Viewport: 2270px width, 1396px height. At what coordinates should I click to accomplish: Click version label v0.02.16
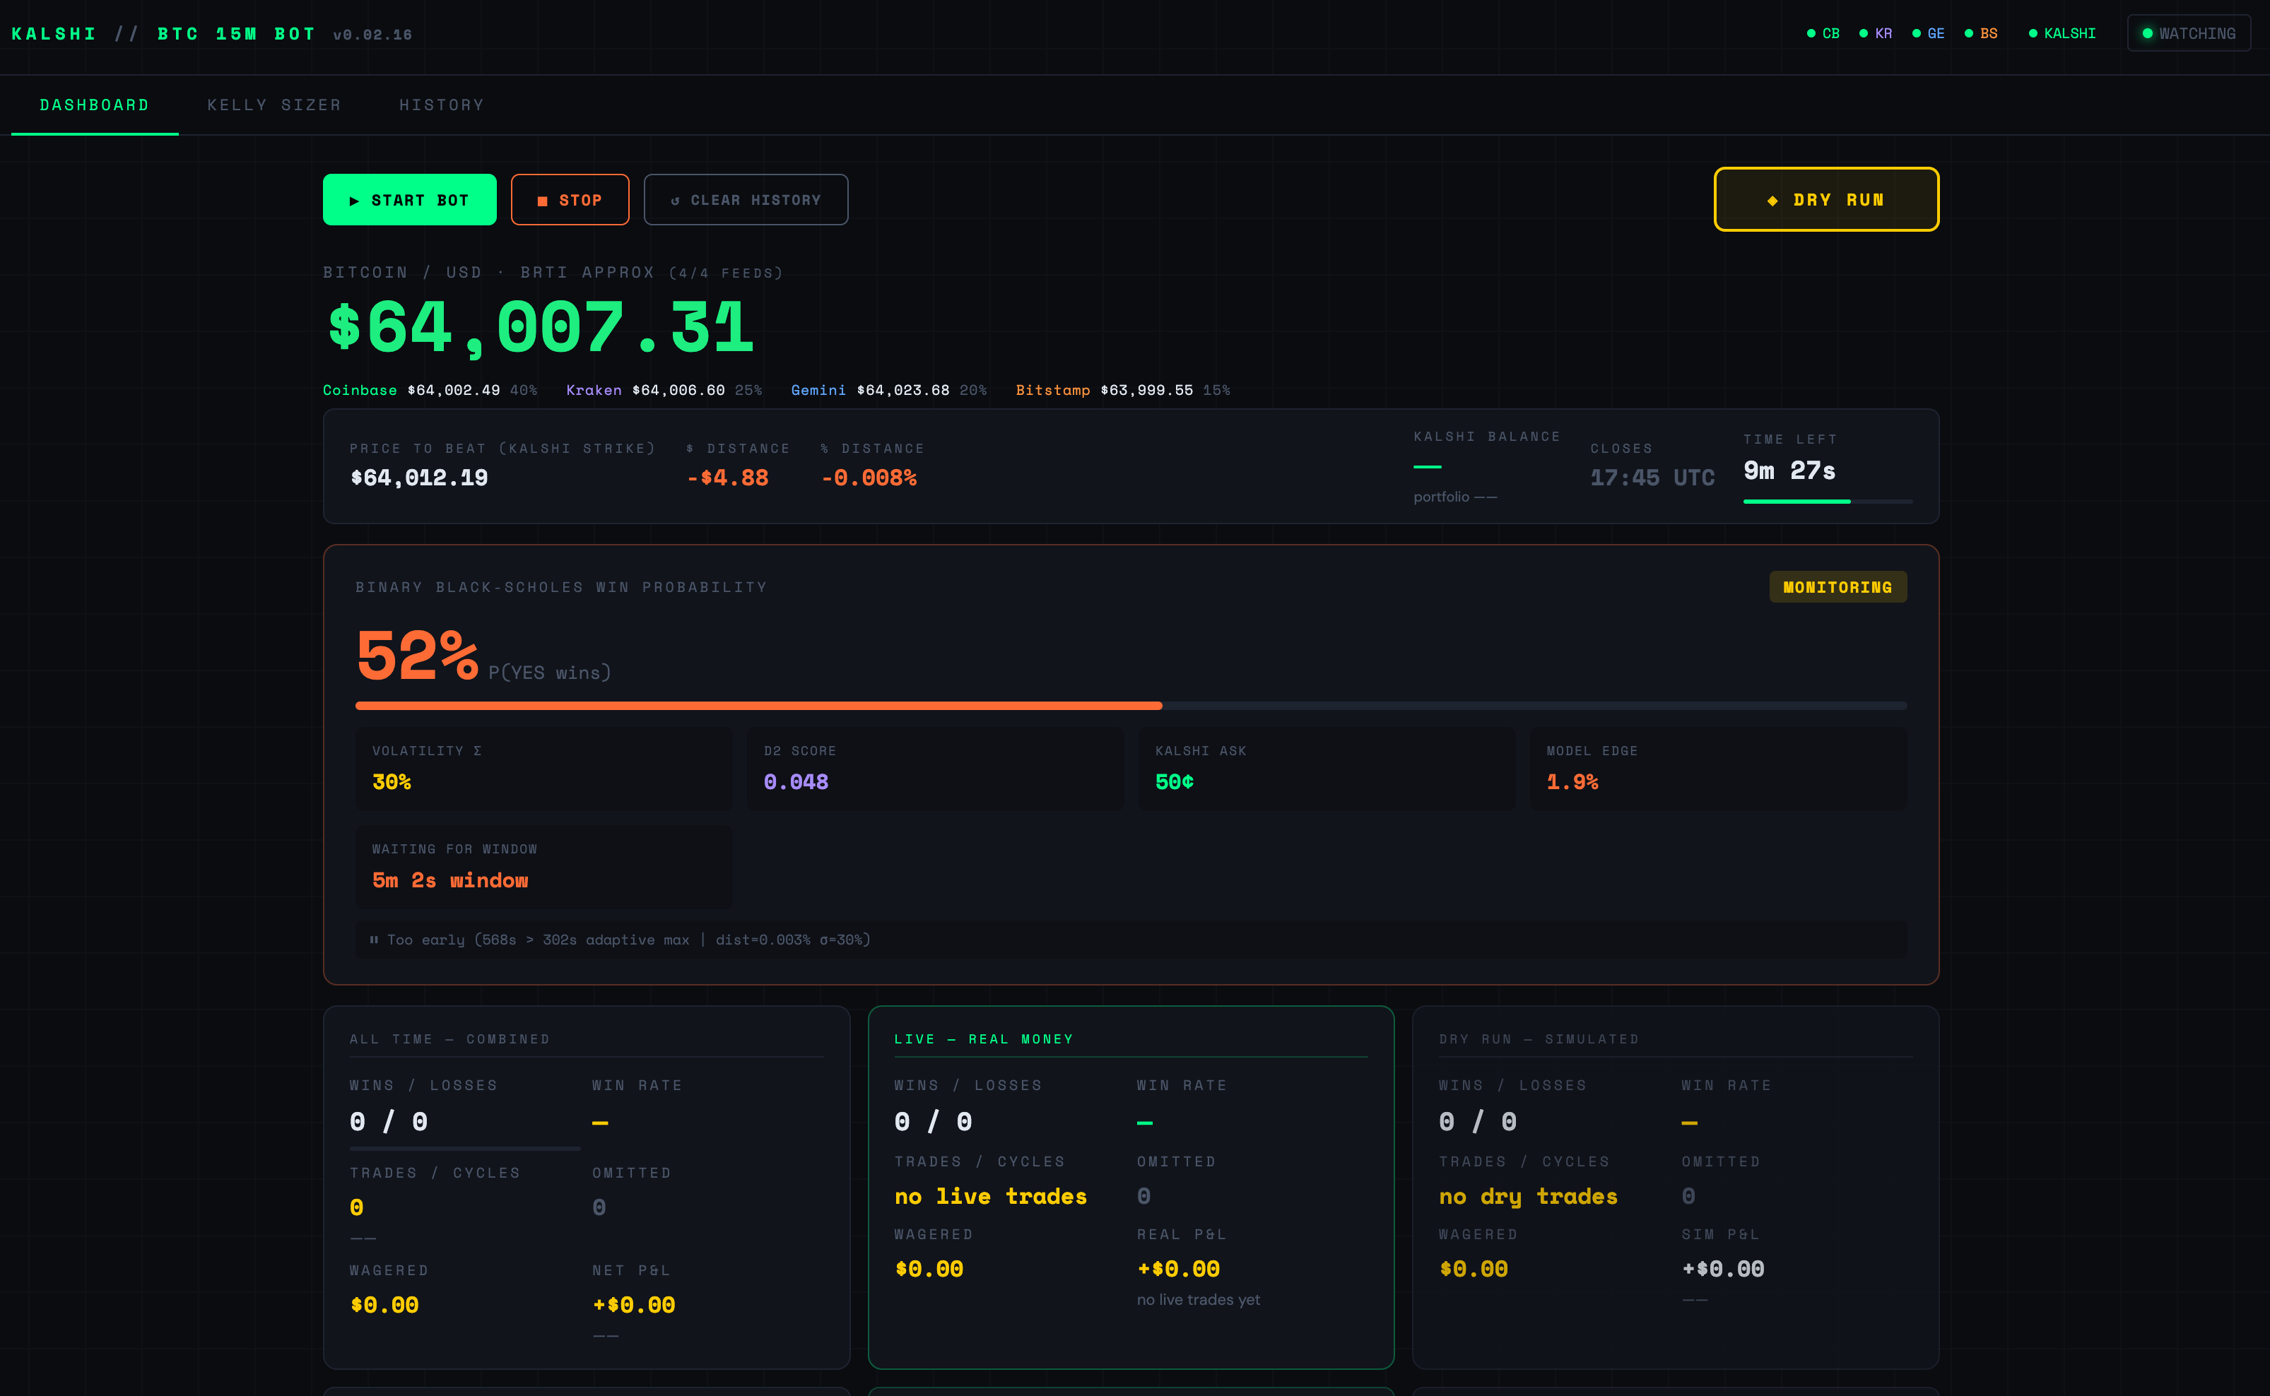click(x=372, y=35)
